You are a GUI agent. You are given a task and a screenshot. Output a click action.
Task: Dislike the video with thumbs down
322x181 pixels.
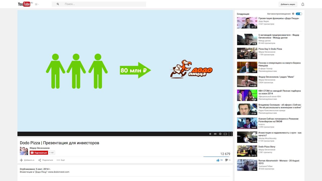point(226,160)
